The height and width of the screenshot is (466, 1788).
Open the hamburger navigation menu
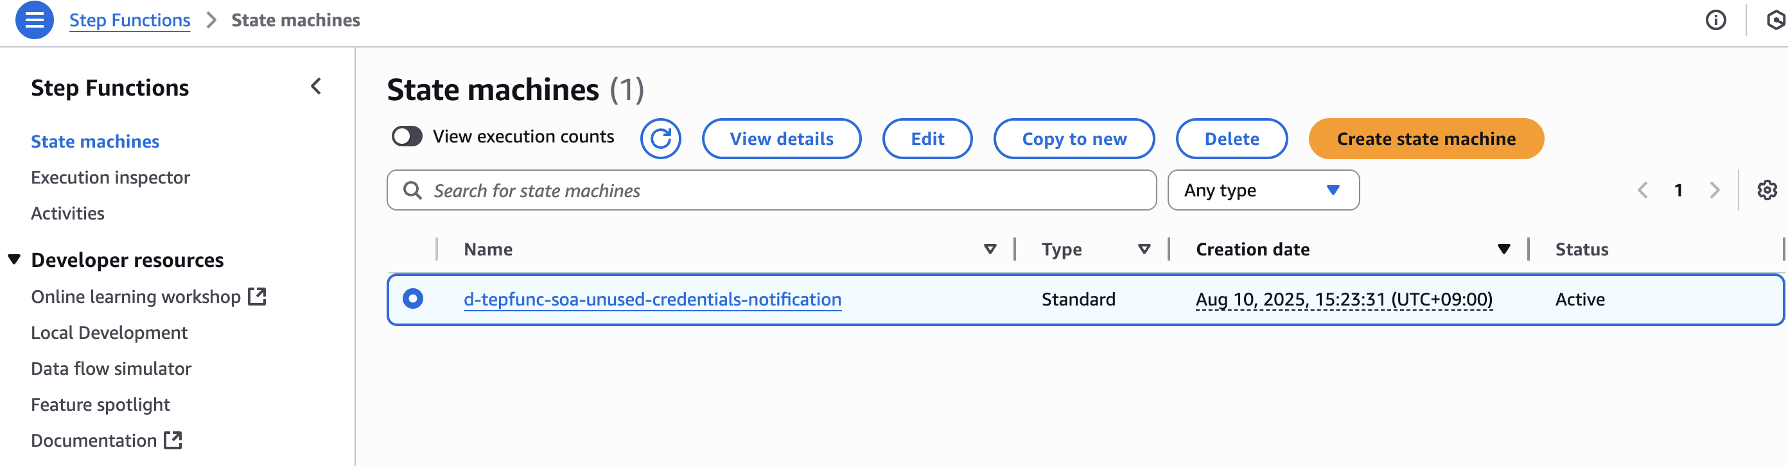[x=34, y=20]
